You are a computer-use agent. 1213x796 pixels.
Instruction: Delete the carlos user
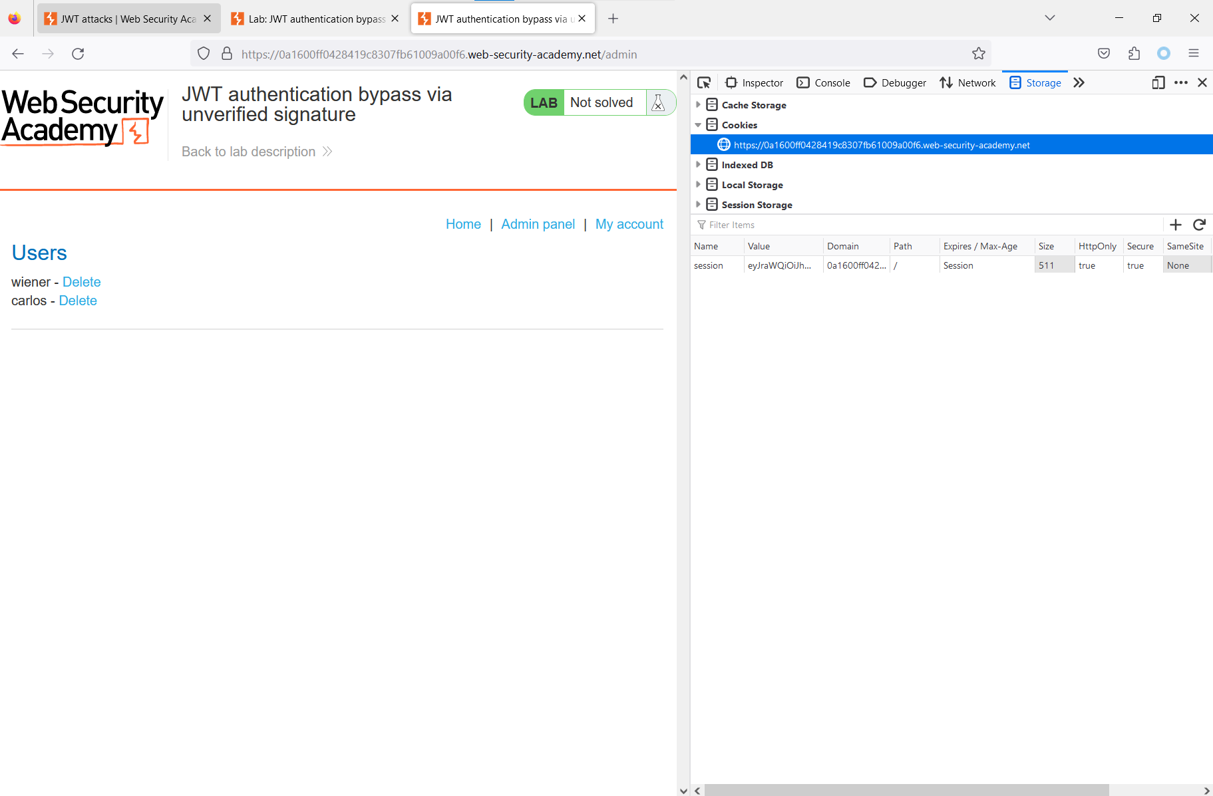(78, 301)
